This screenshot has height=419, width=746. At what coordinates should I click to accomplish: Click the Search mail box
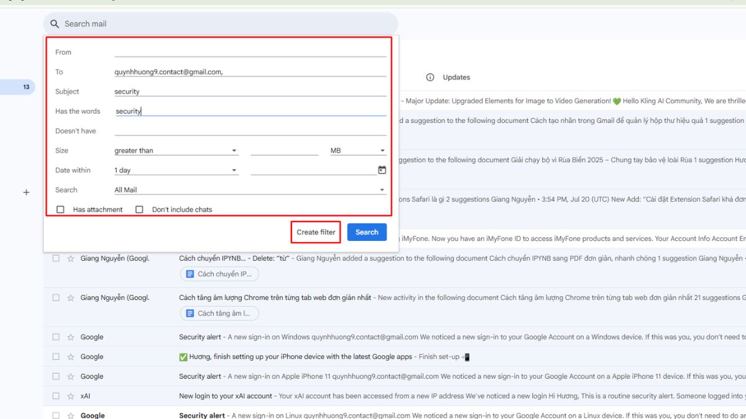tap(221, 24)
